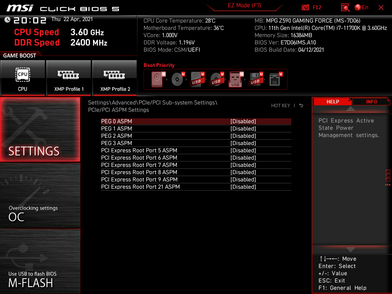Change Root Port 9 ASPM value
Viewport: 392px width, 294px height.
(243, 180)
